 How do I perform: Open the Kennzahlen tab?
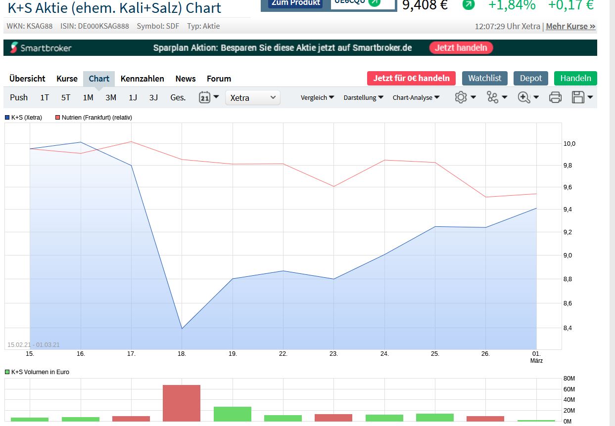click(142, 79)
